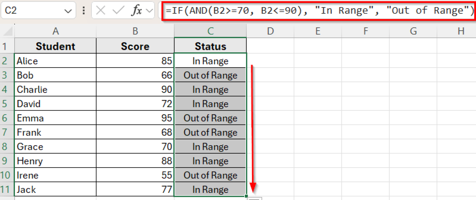476x200 pixels.
Task: Select cell with Emma's score 95
Action: click(135, 118)
